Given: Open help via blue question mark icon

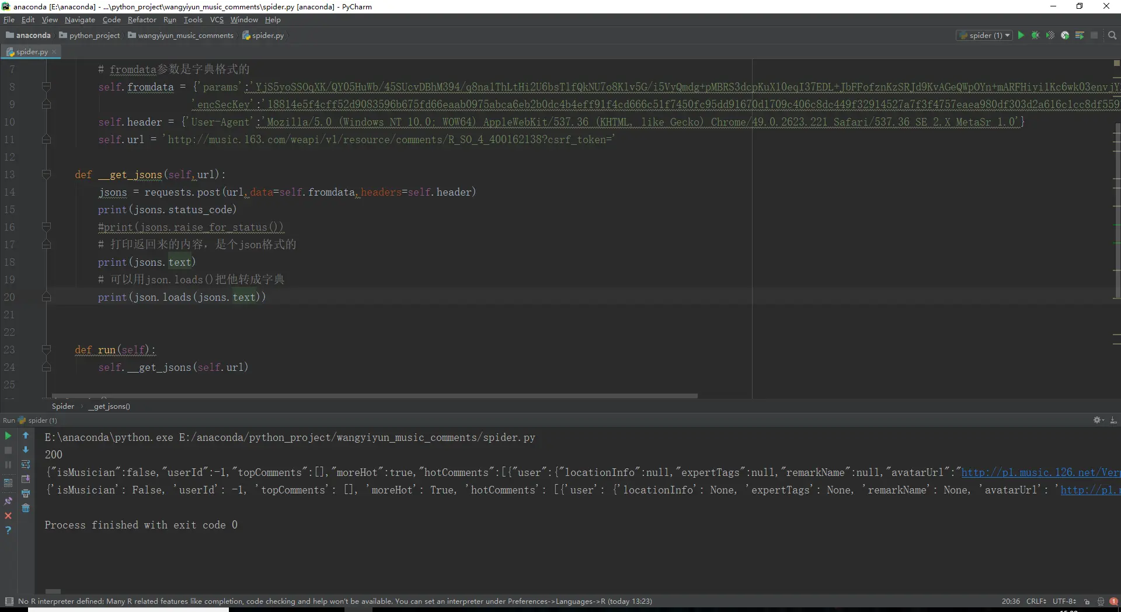Looking at the screenshot, I should [8, 530].
